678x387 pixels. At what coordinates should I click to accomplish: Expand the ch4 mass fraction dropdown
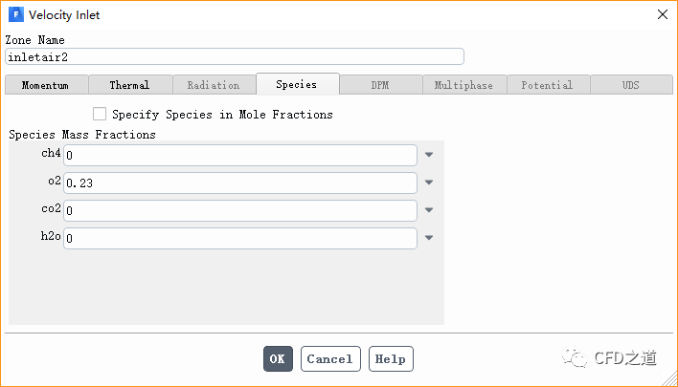pos(429,155)
